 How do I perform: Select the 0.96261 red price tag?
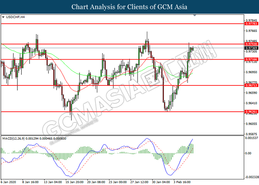pos(250,111)
